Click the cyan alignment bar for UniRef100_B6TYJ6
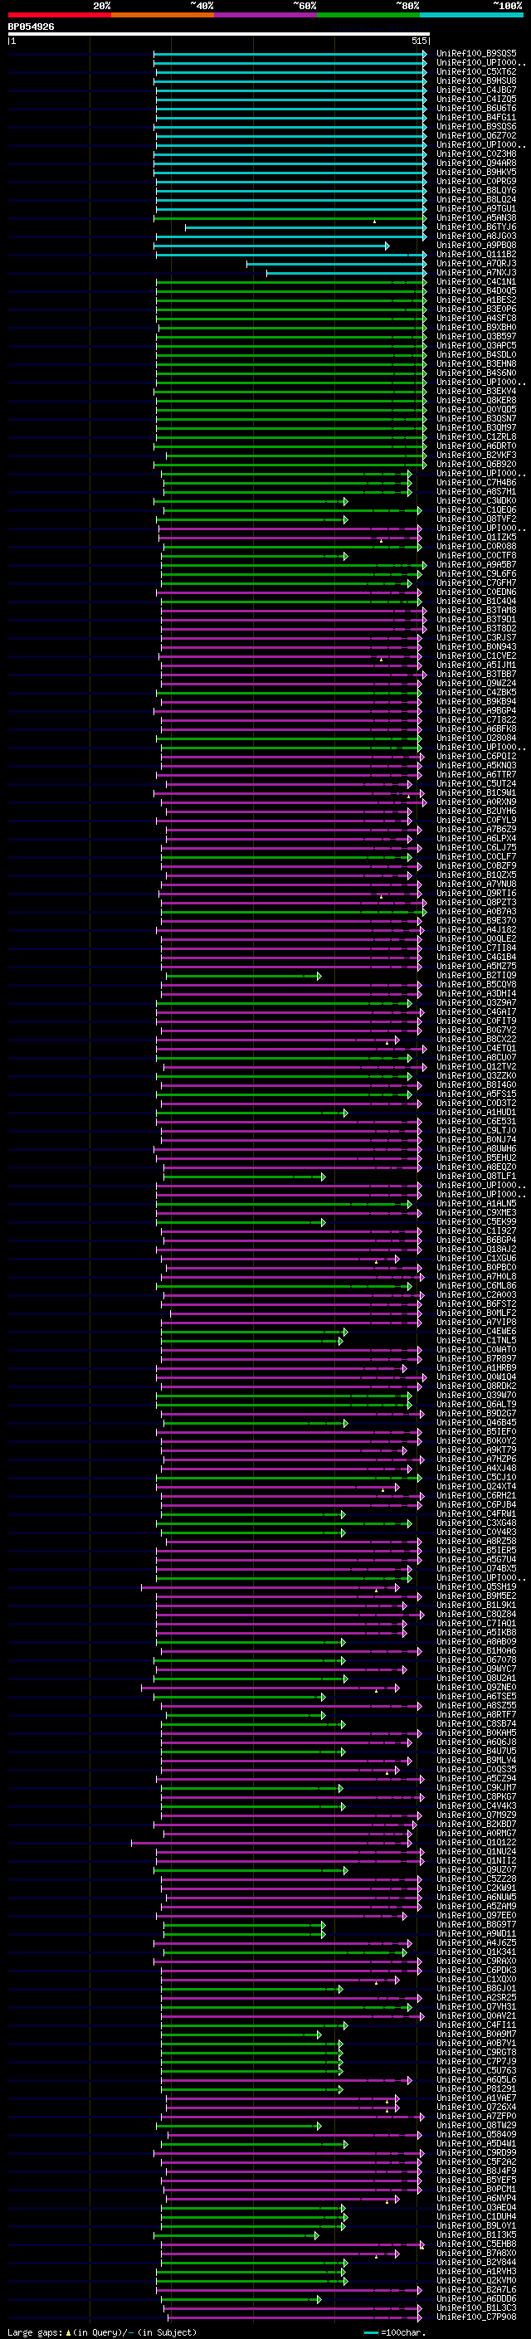This screenshot has height=2339, width=531. pos(306,228)
